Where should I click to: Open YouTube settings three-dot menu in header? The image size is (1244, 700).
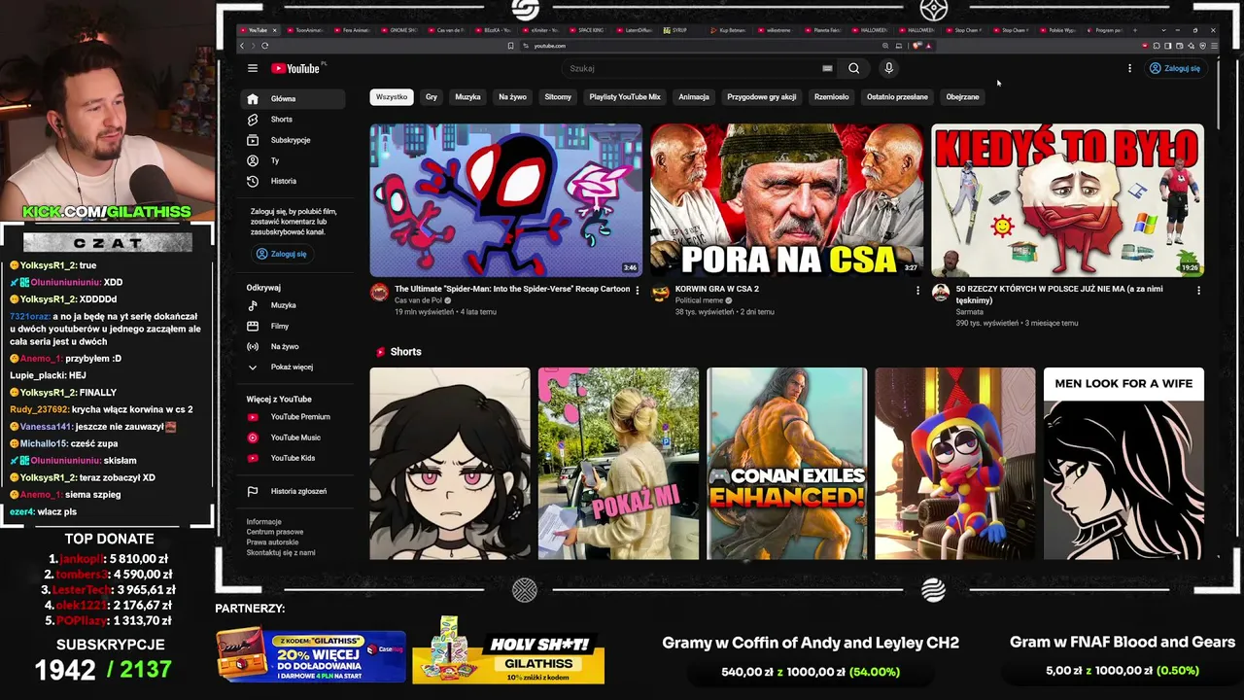pyautogui.click(x=1129, y=68)
